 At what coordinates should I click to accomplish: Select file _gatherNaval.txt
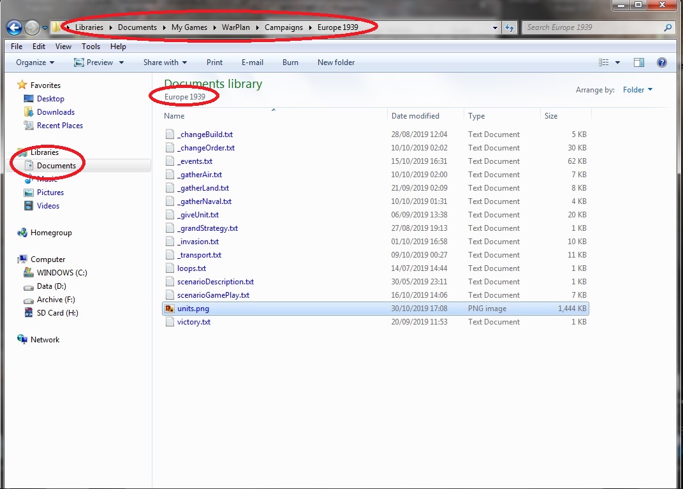(x=204, y=201)
